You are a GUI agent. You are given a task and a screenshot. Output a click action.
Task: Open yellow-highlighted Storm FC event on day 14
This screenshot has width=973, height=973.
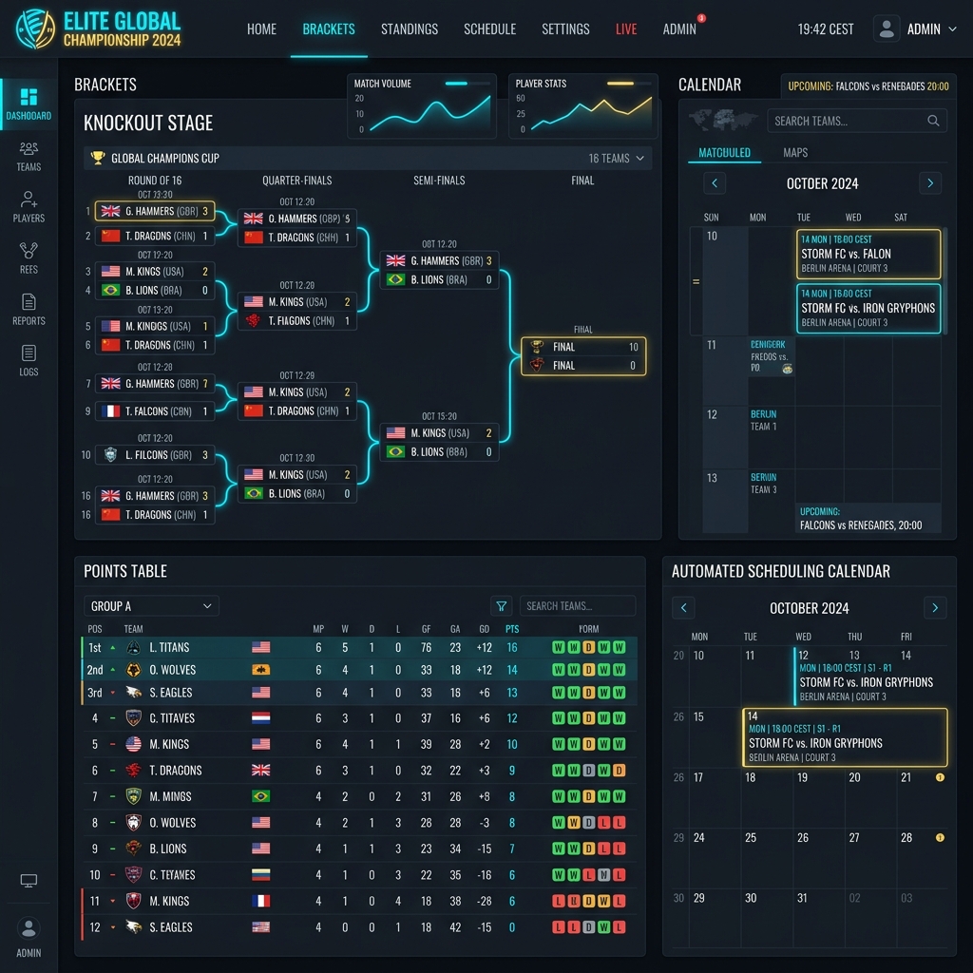tap(845, 737)
